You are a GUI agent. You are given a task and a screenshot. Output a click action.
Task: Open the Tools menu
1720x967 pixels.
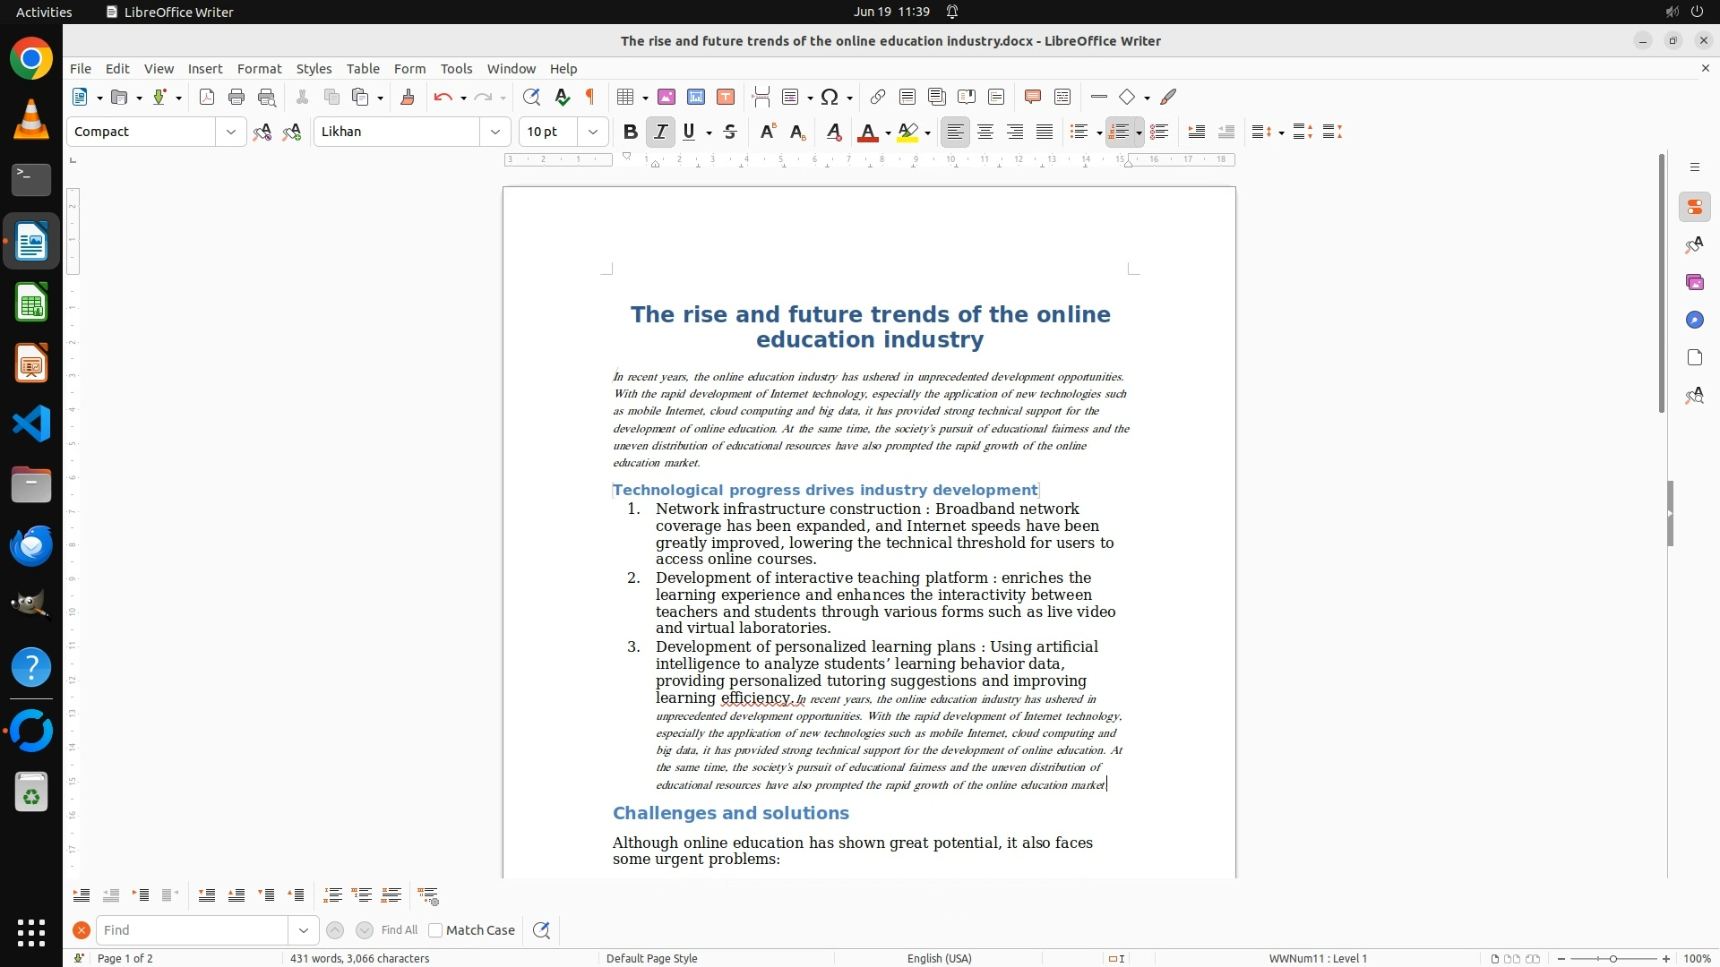click(x=456, y=68)
